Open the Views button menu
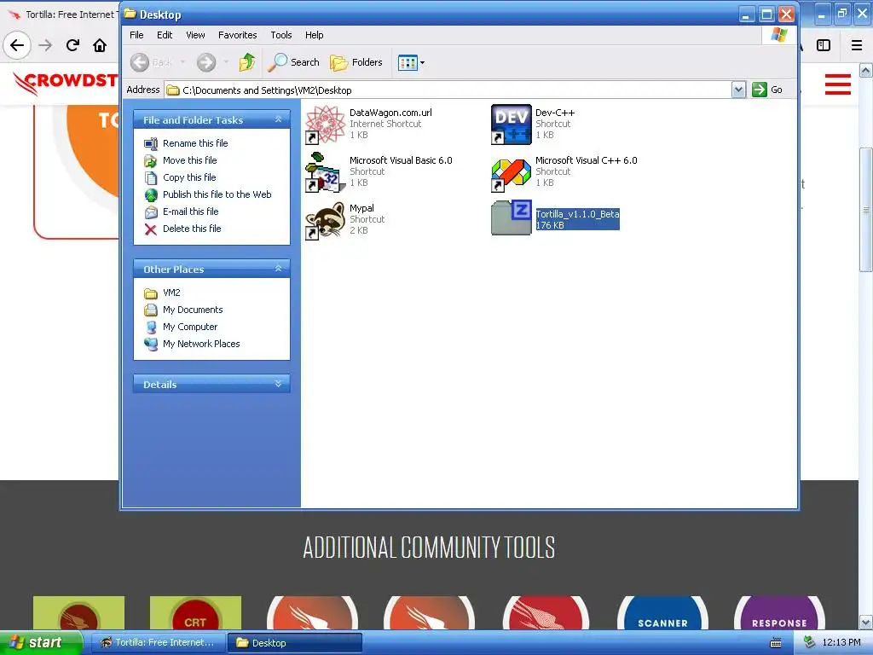Screen dimensions: 873x655 click(411, 62)
